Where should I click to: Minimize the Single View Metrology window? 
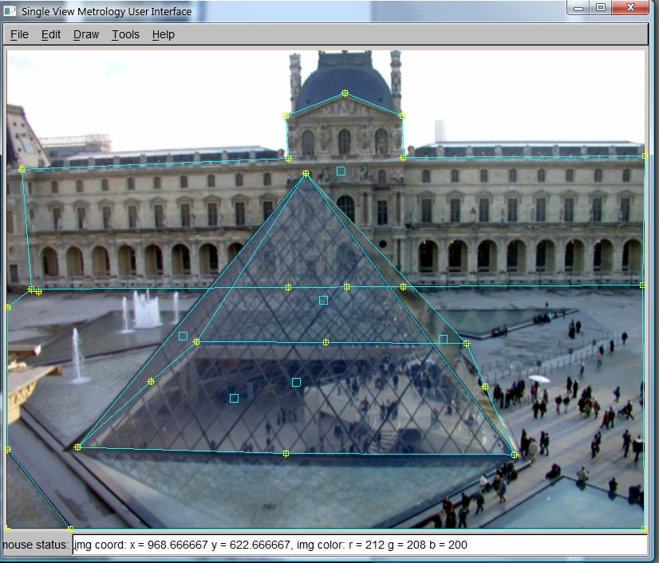[578, 7]
